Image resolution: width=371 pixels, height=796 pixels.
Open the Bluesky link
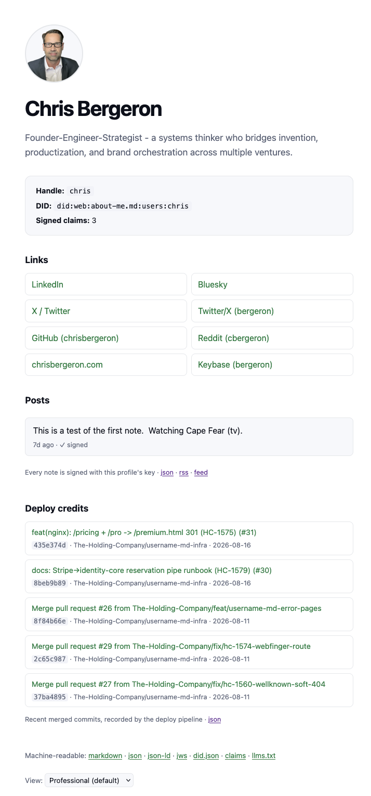coord(272,284)
